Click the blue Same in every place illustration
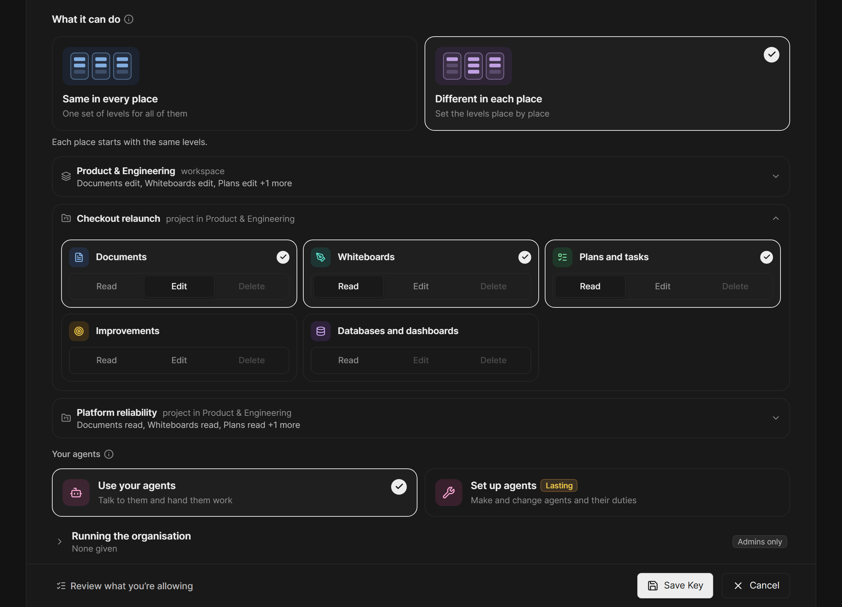842x607 pixels. coord(101,66)
